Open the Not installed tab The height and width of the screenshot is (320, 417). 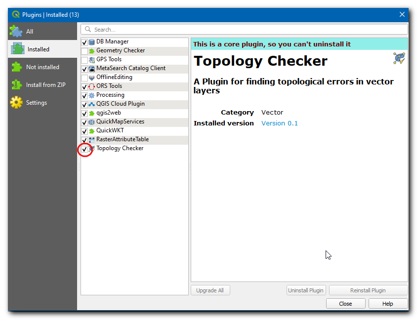pos(42,67)
